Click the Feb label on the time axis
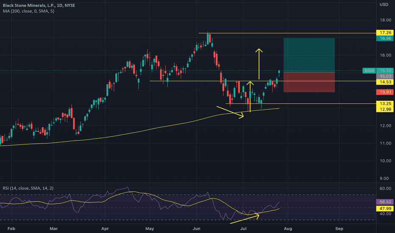Screen dimensions: 395x233 pyautogui.click(x=11, y=229)
